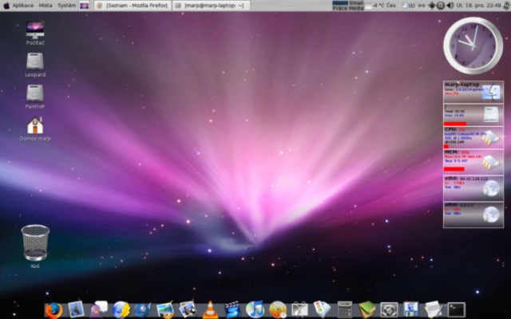Click the battery indicator in top panel

click(412, 6)
